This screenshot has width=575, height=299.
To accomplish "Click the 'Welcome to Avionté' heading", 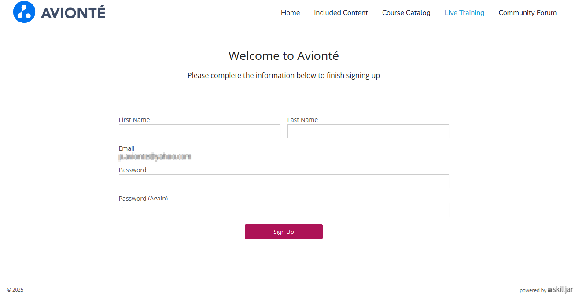I will tap(284, 56).
